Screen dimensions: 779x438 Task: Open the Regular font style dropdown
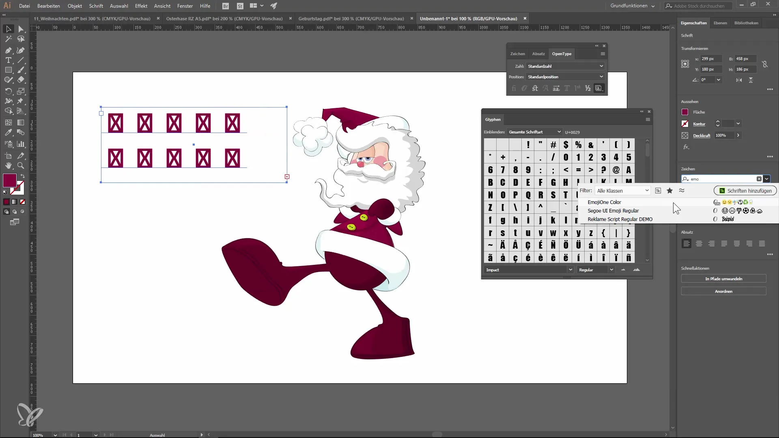click(596, 270)
